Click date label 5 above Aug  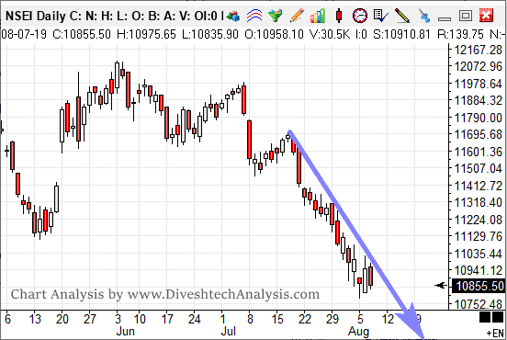[360, 319]
